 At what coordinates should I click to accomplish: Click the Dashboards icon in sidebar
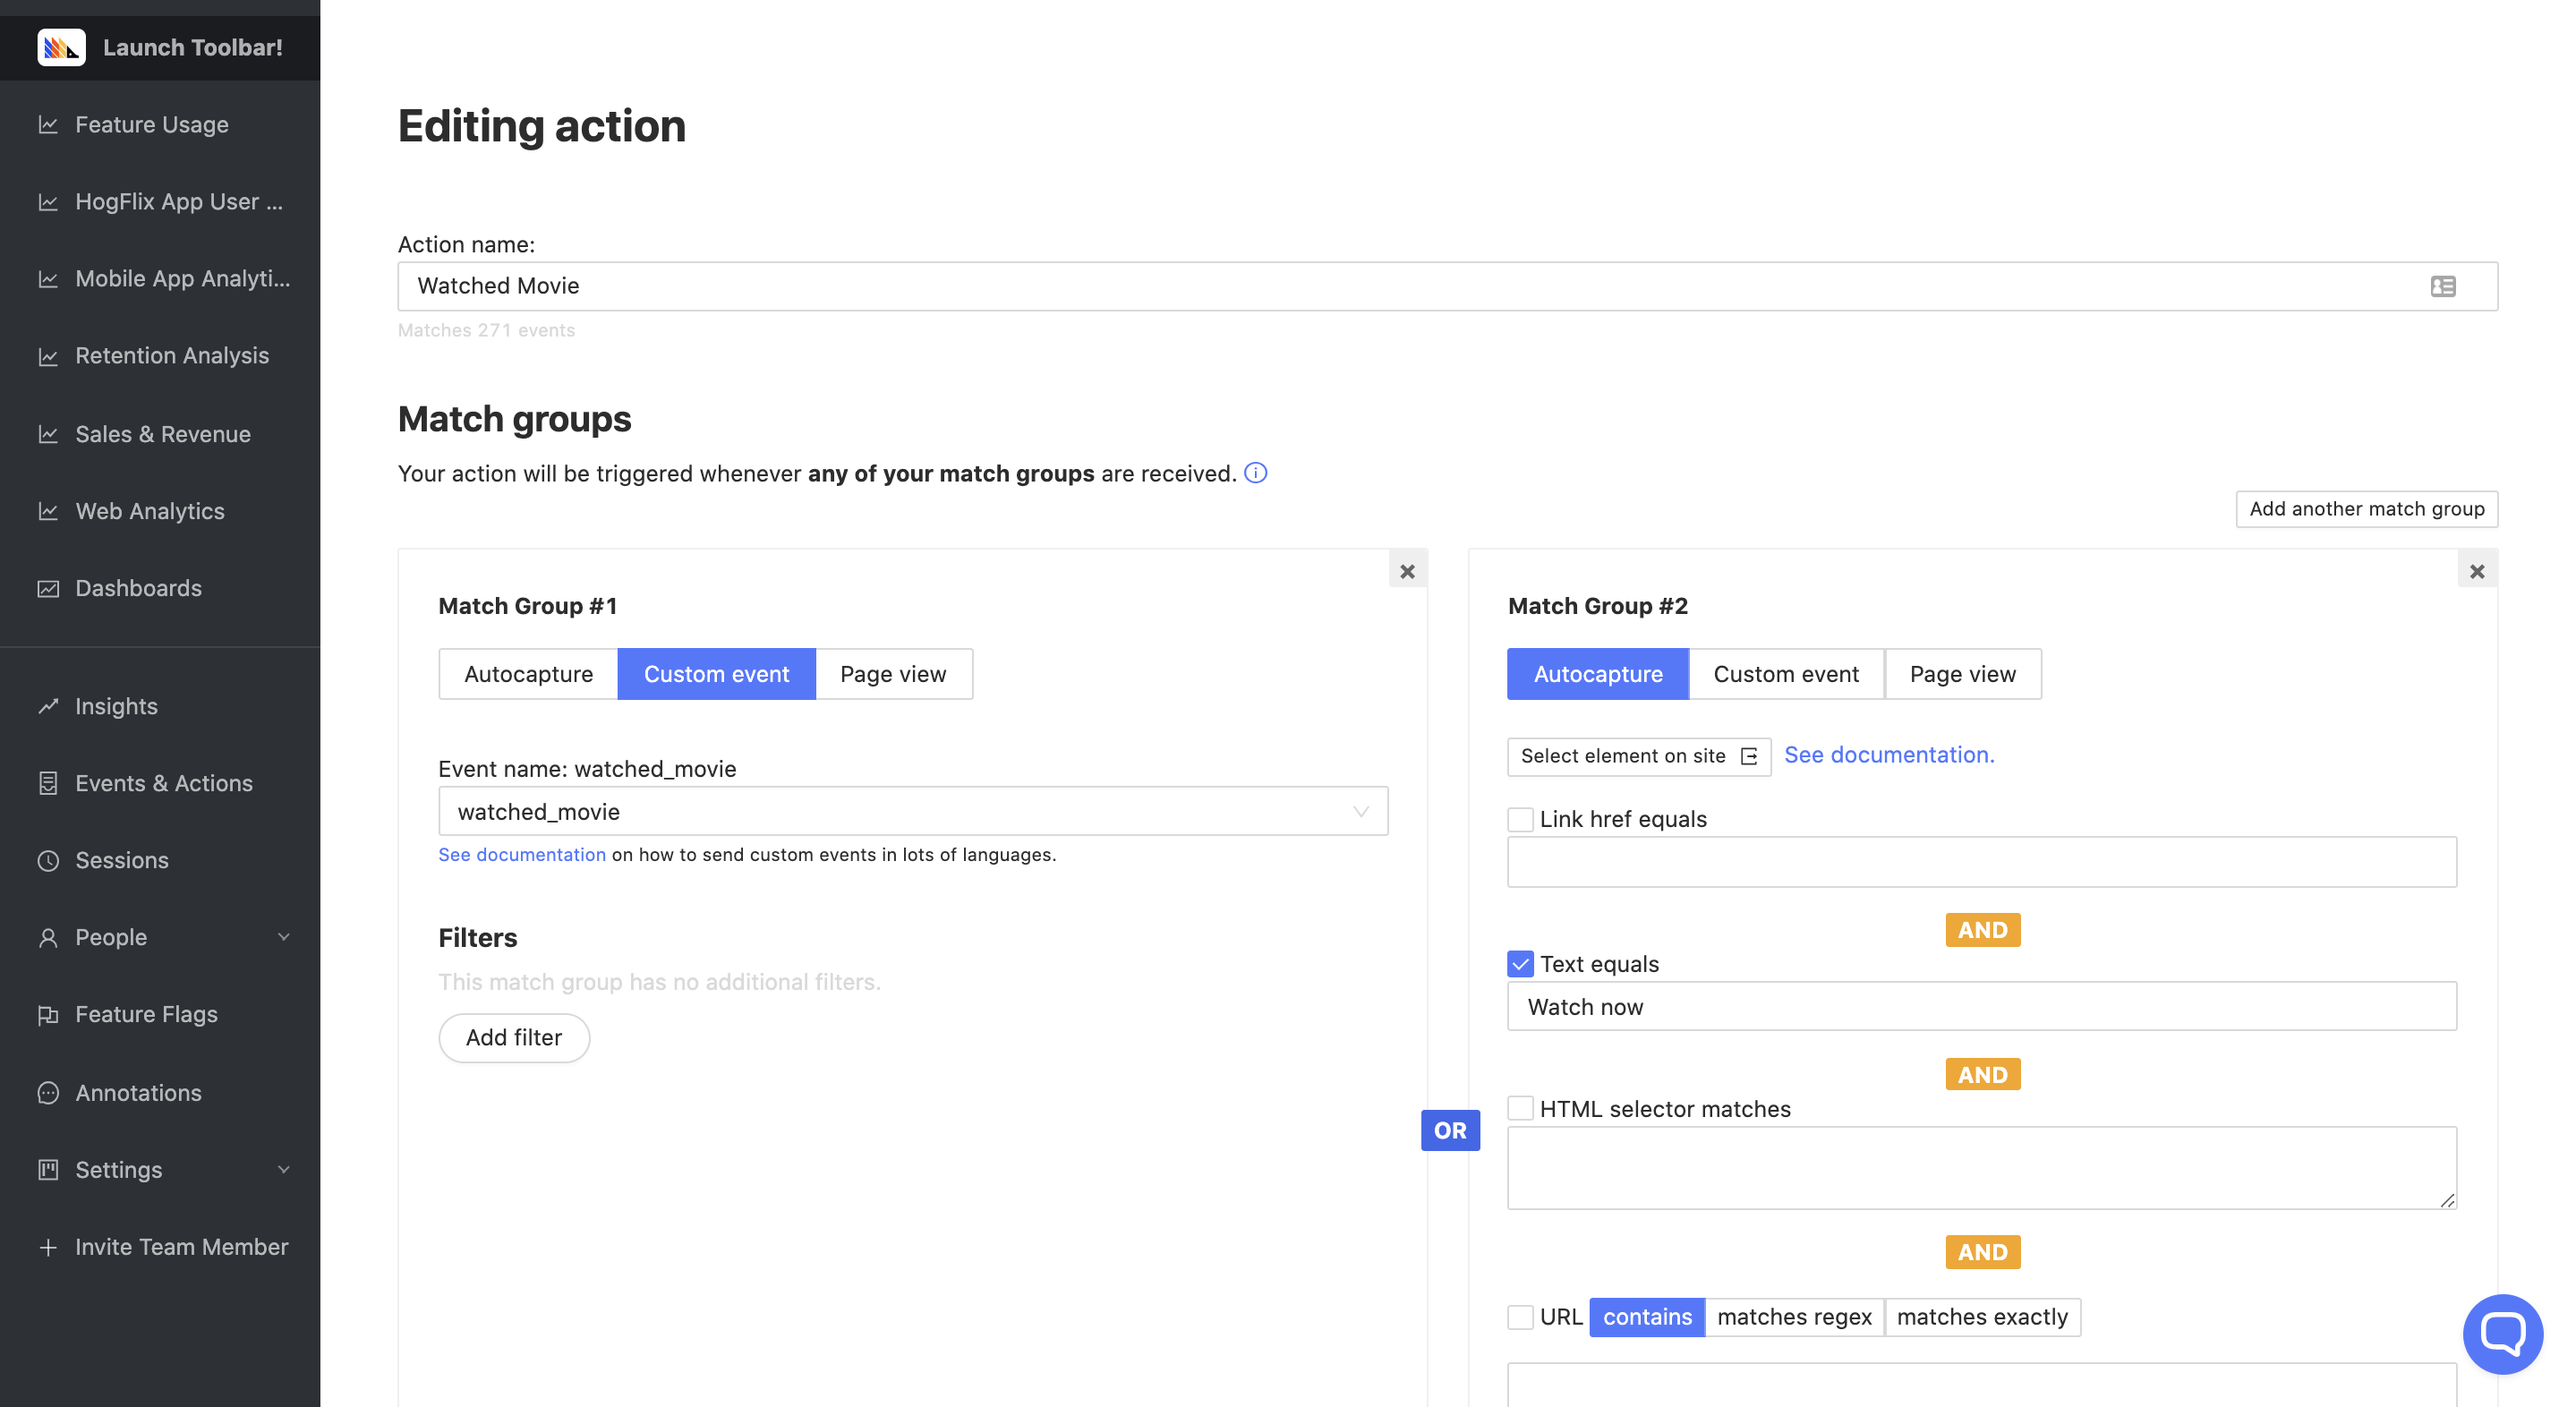48,588
